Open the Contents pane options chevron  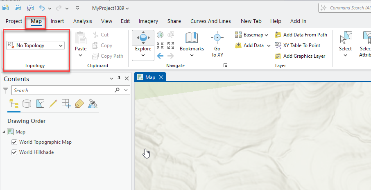pos(111,79)
